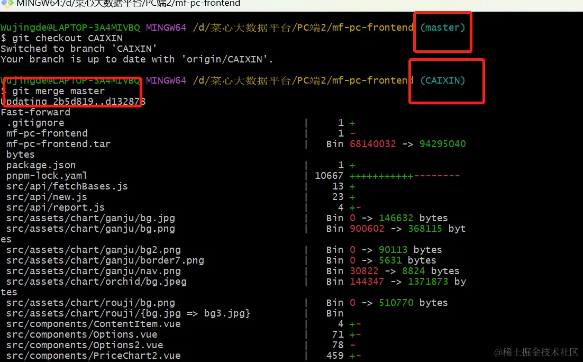Click the green '368115' byte value

425,229
